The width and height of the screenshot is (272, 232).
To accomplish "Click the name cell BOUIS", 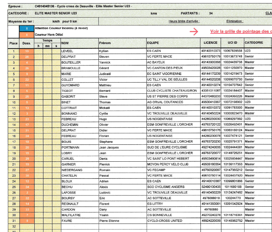I will tap(80, 142).
